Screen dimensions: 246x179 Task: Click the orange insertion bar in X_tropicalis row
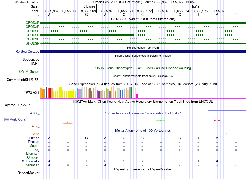[227, 161]
